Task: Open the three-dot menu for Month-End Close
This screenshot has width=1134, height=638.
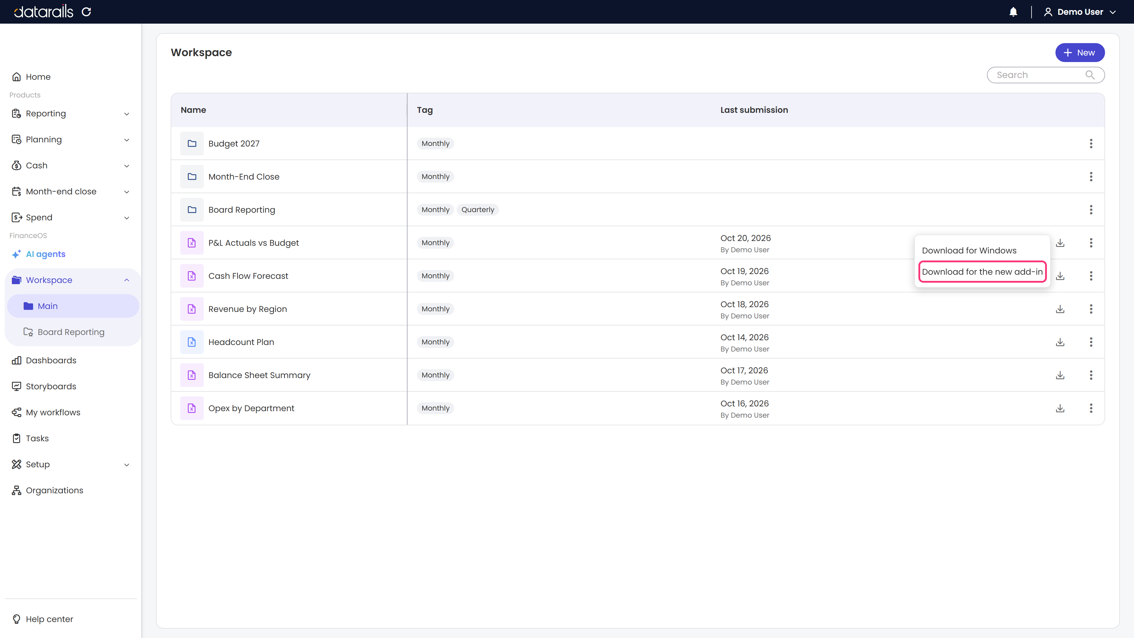Action: pos(1091,177)
